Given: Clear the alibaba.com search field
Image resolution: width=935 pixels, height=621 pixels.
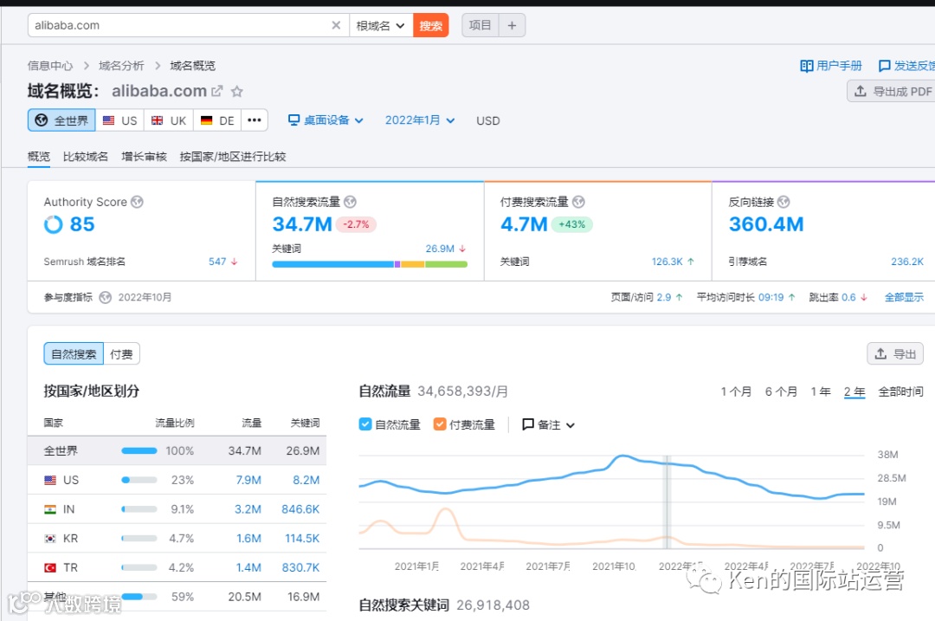Looking at the screenshot, I should 336,25.
